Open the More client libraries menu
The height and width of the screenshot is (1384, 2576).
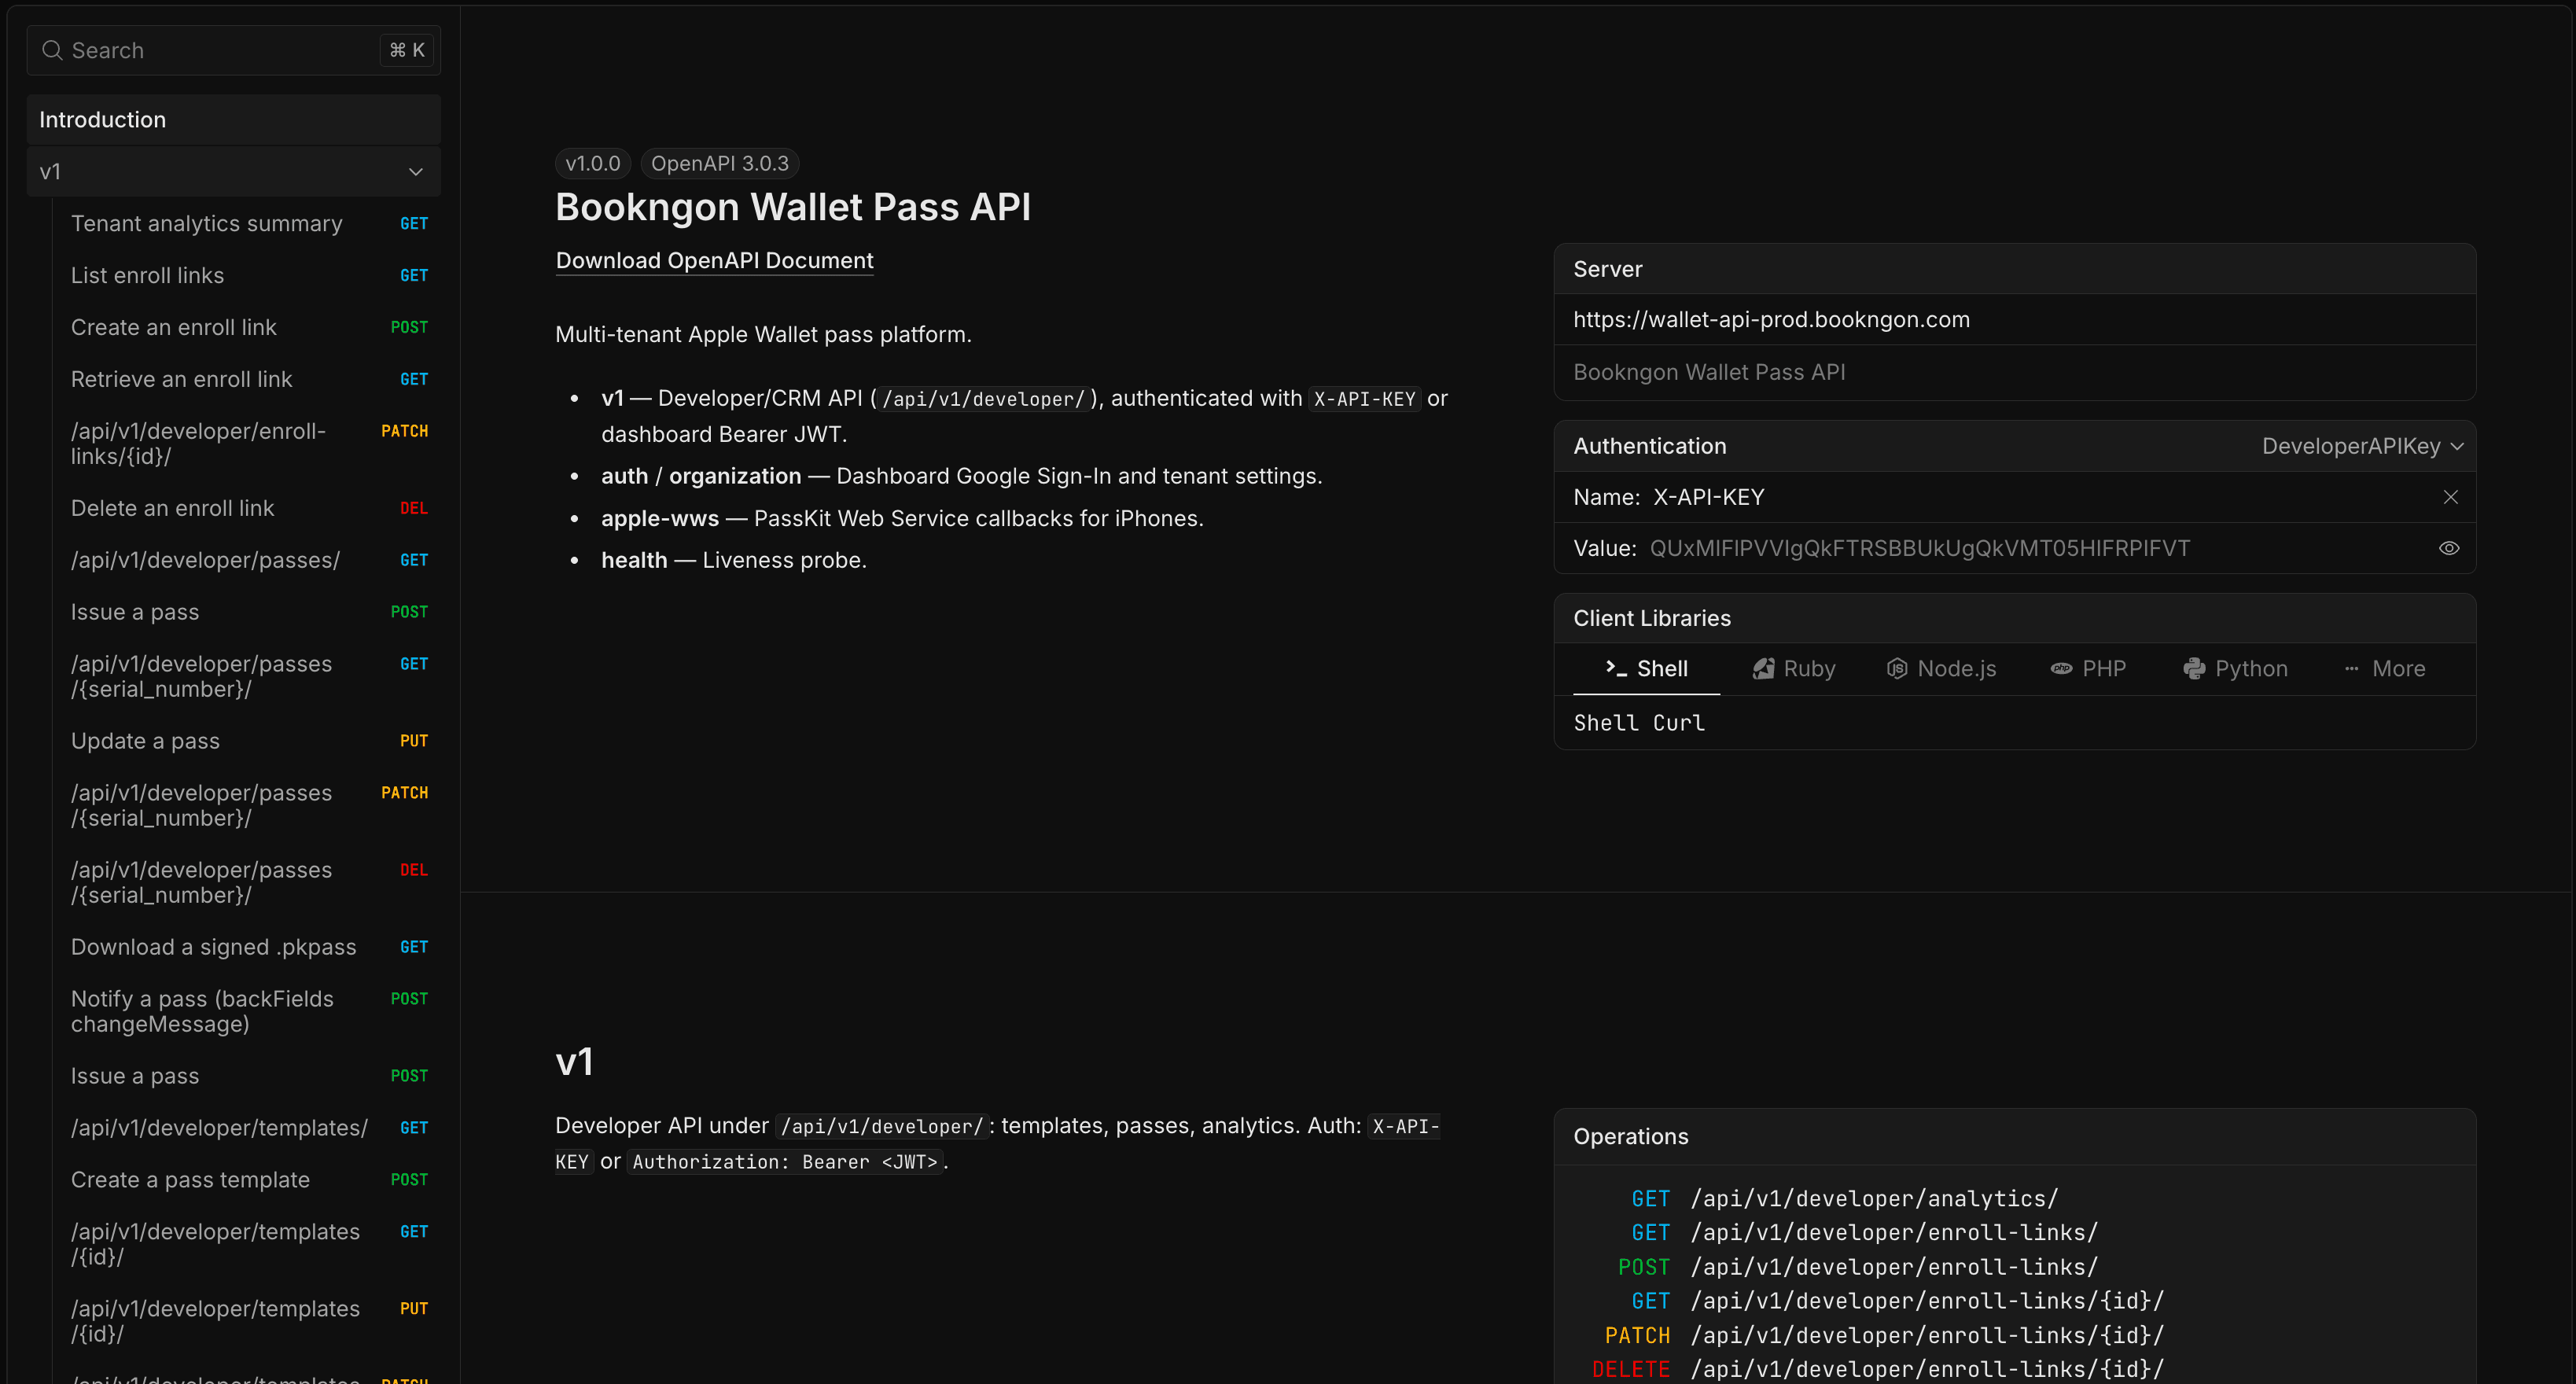[x=2384, y=668]
